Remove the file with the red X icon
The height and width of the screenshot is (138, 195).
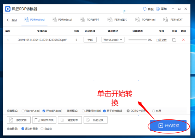(183, 40)
